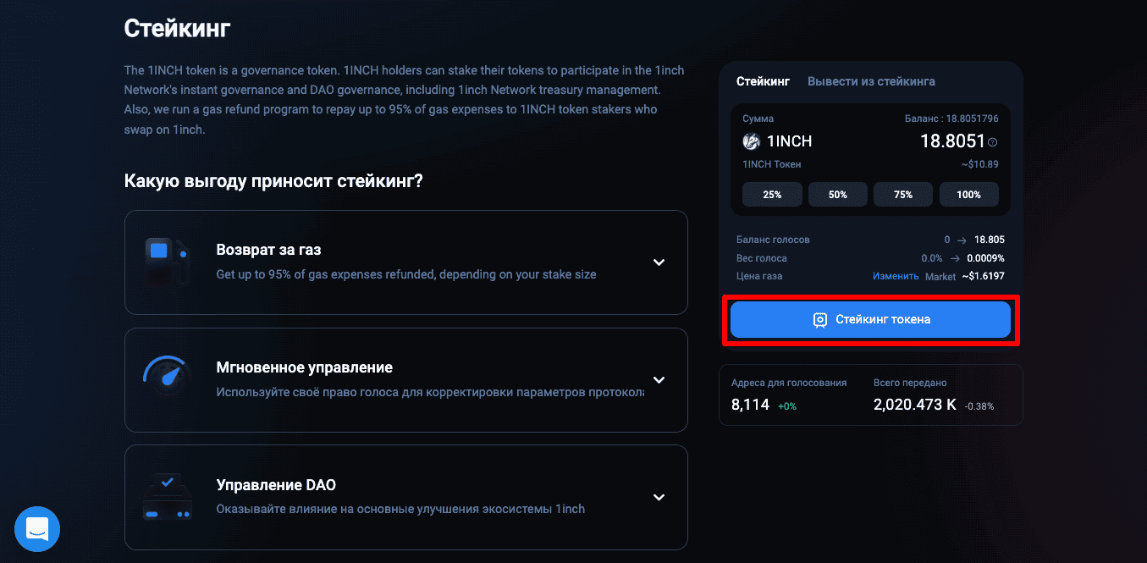The width and height of the screenshot is (1147, 563).
Task: Click the ballot box icon in Управление DAO
Action: [167, 497]
